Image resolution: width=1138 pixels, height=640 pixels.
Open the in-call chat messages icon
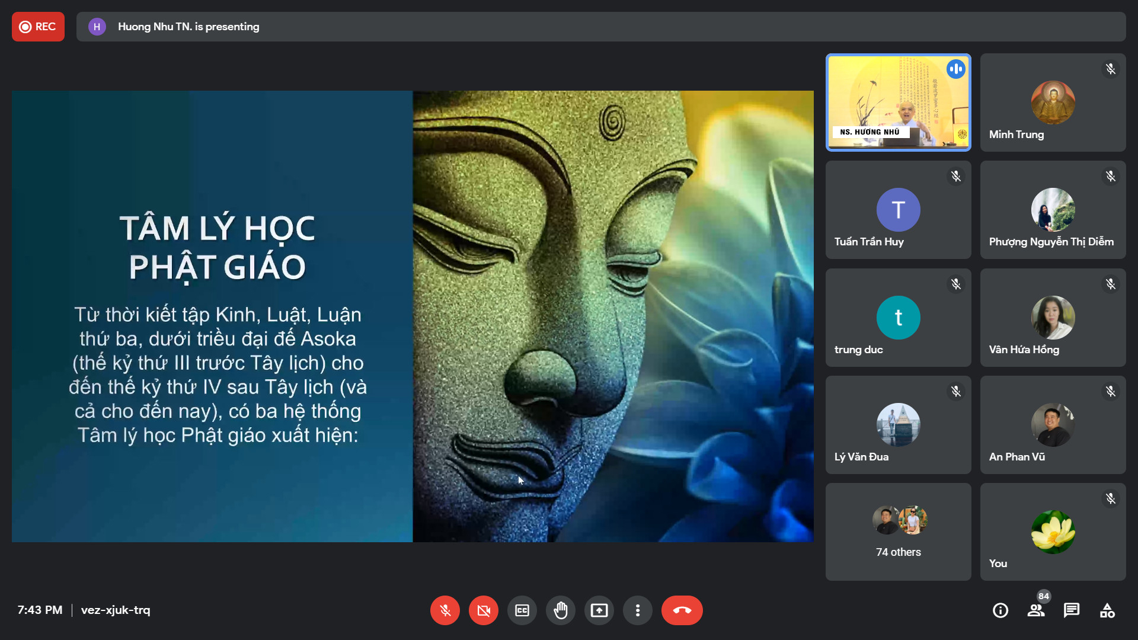tap(1072, 610)
